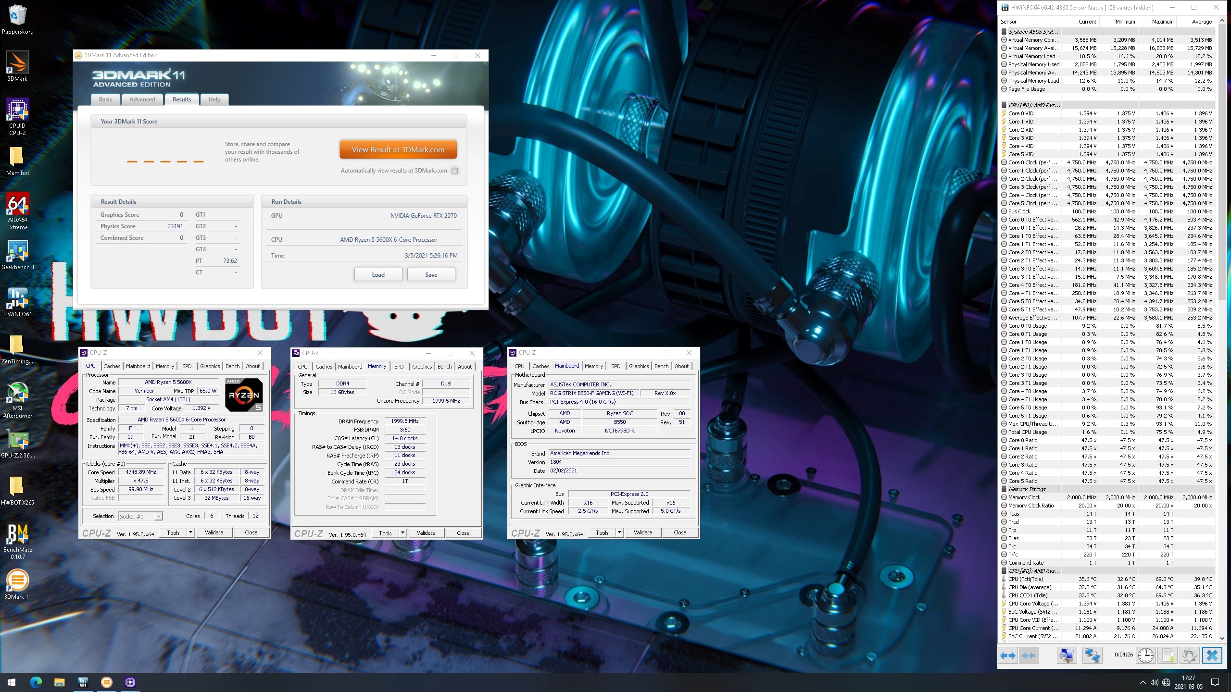Open Microsoft Edge from taskbar
Image resolution: width=1231 pixels, height=692 pixels.
(x=36, y=682)
